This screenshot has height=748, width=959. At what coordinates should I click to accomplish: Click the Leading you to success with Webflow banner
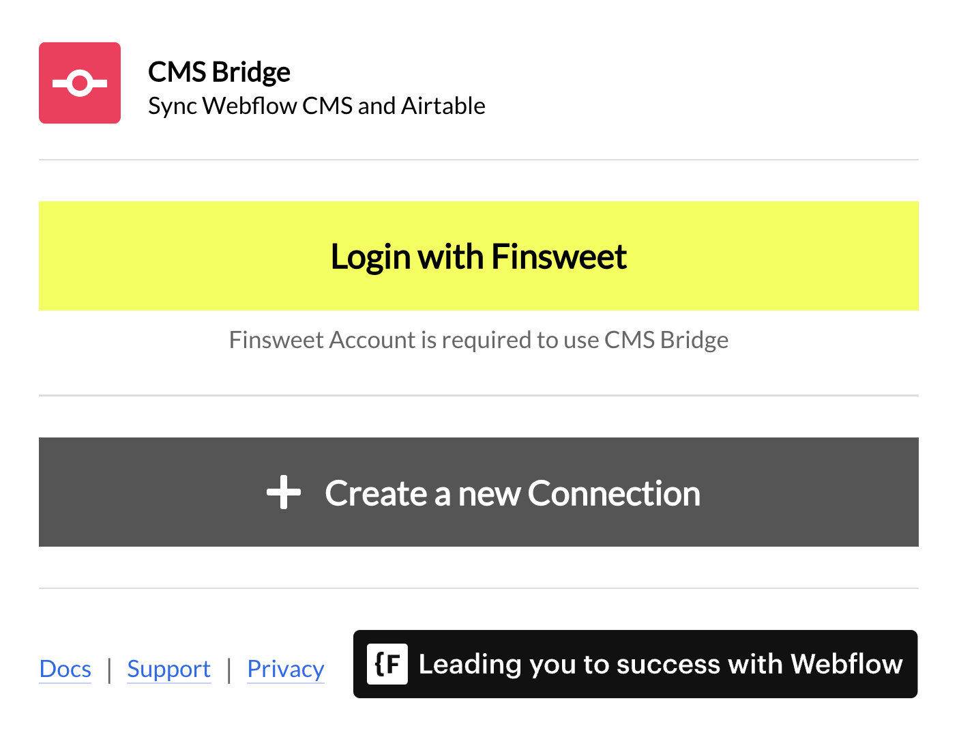636,664
